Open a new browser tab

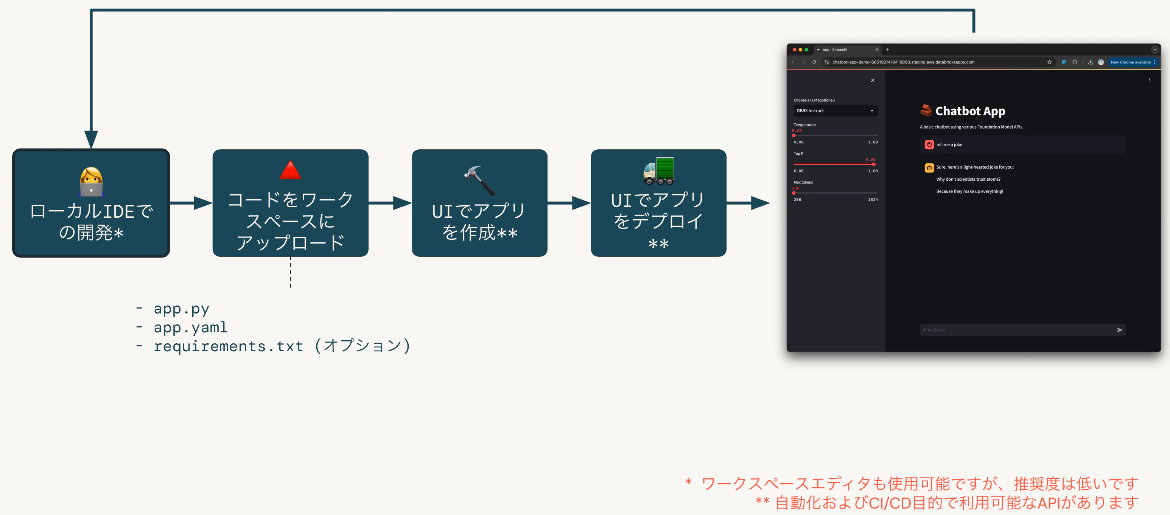click(887, 50)
